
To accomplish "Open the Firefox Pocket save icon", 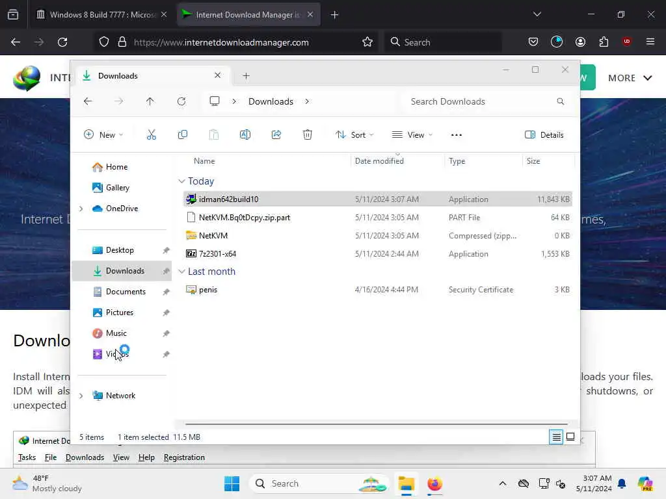I will click(533, 42).
